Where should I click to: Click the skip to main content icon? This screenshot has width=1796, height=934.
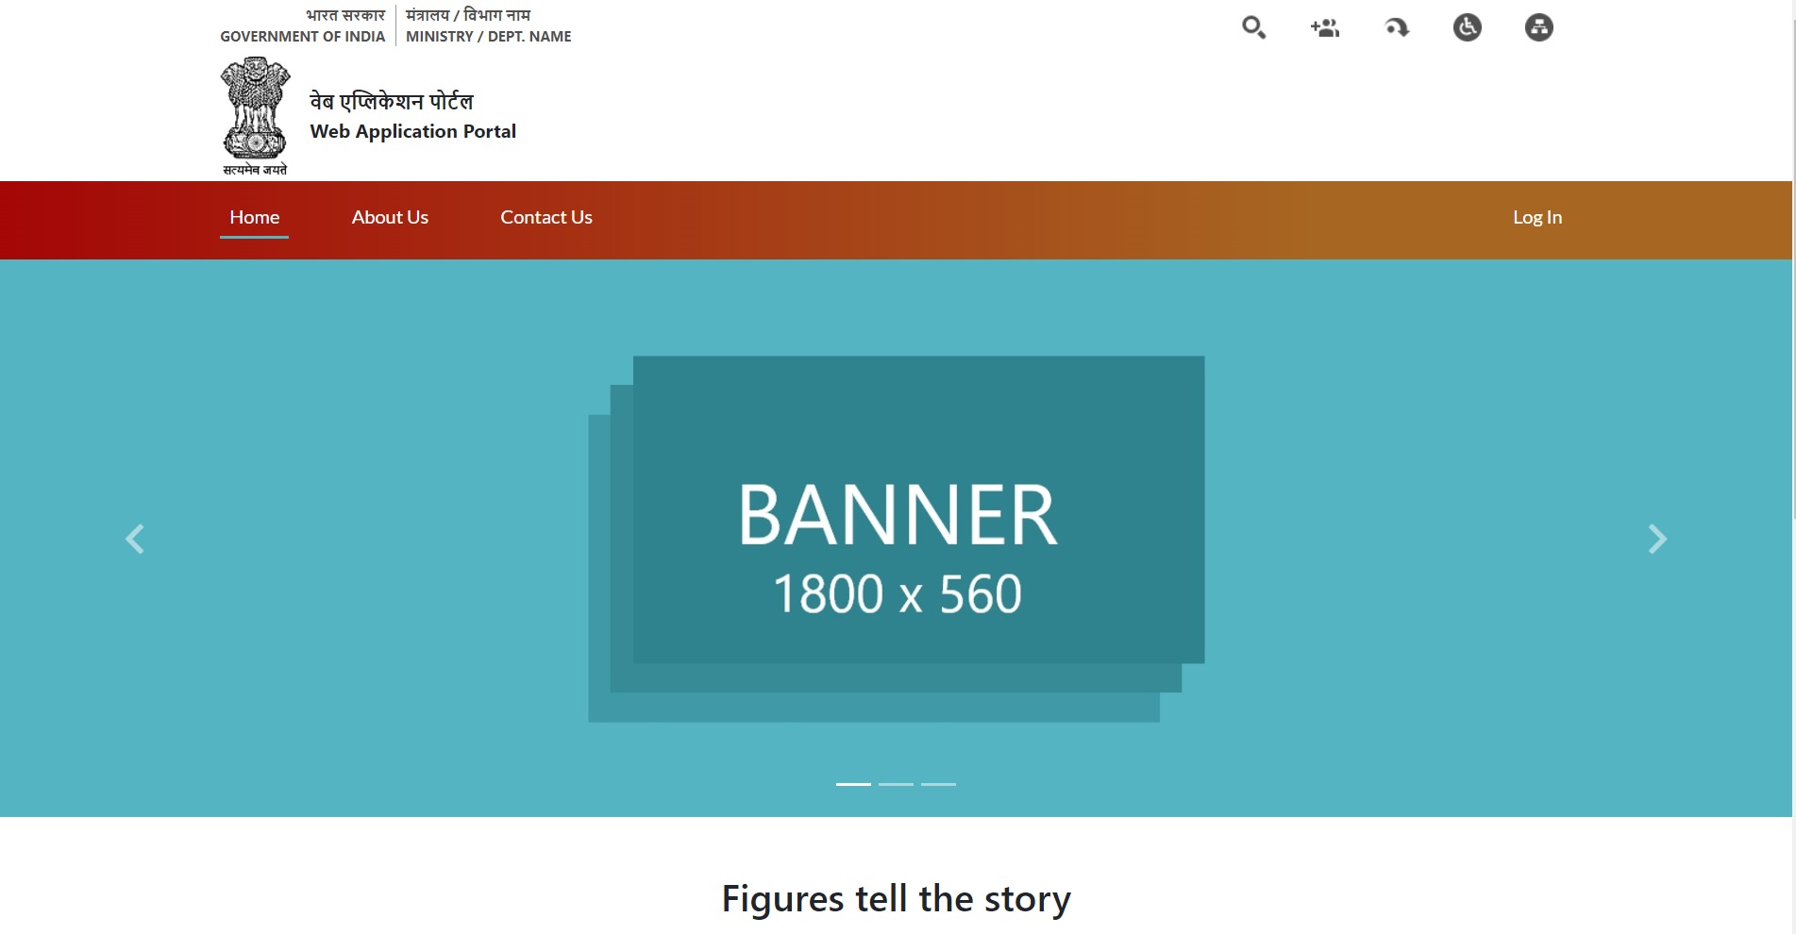(x=1397, y=28)
